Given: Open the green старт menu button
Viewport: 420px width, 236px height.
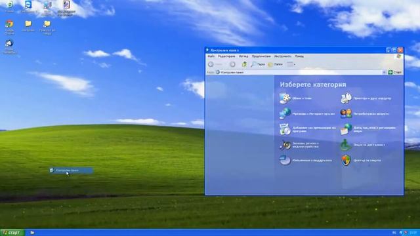Looking at the screenshot, I should [12, 233].
